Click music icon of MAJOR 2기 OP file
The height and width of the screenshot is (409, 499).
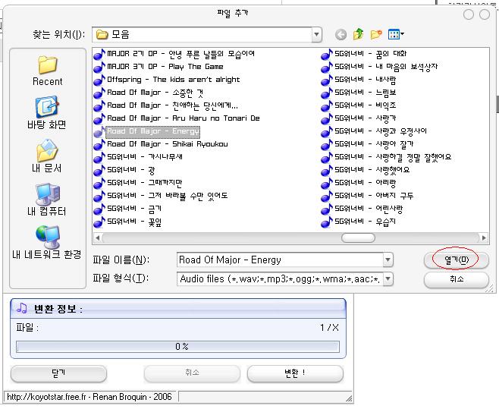[99, 54]
